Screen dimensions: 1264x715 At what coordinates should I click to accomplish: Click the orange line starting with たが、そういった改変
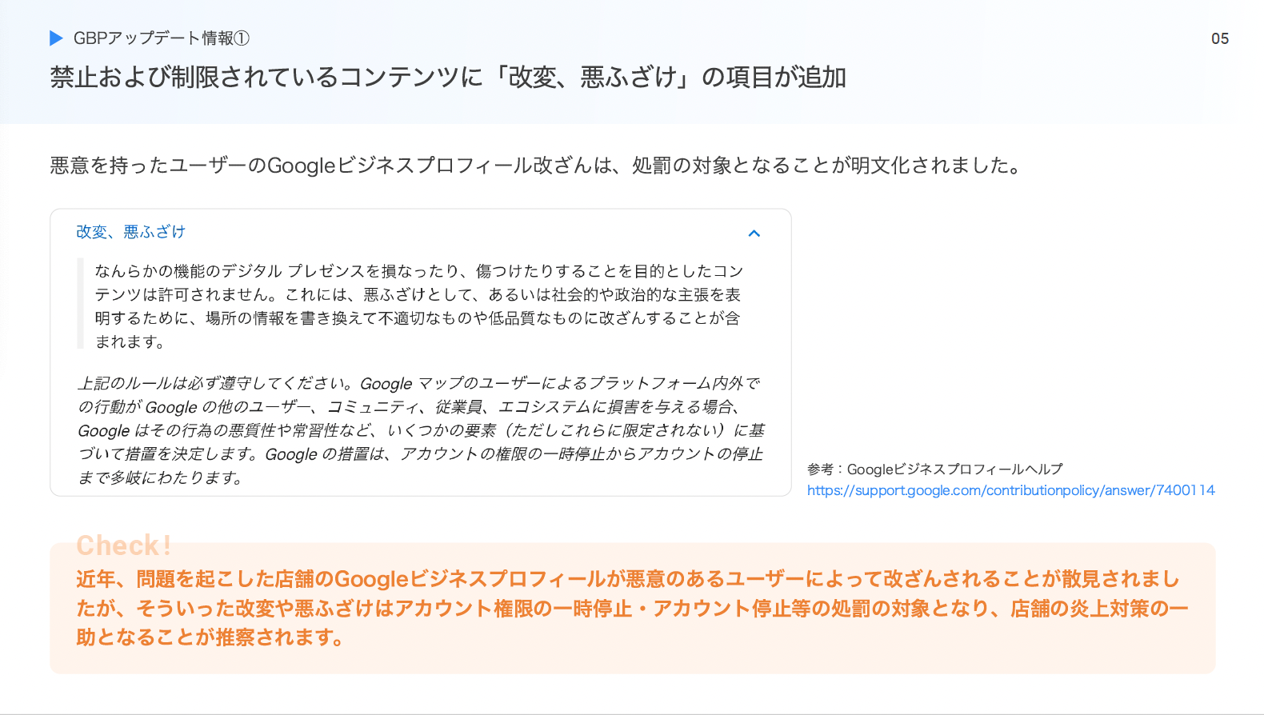[x=632, y=609]
